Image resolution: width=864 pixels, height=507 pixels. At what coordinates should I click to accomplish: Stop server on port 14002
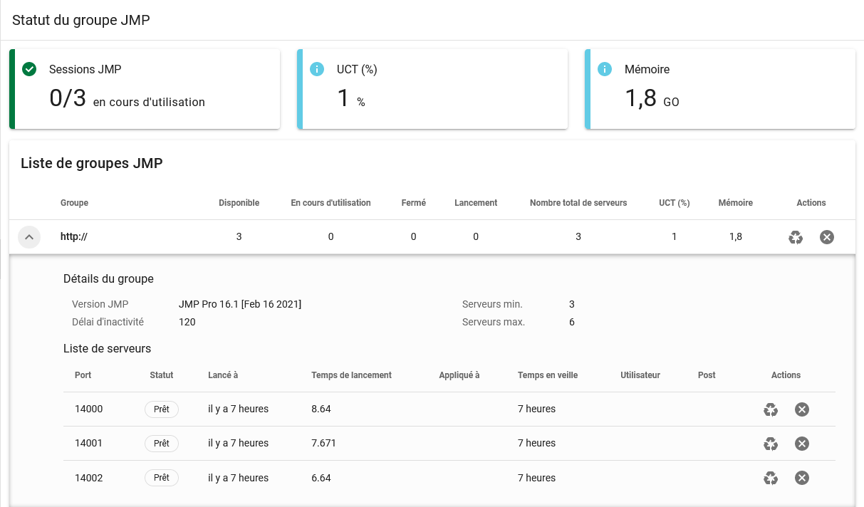801,478
